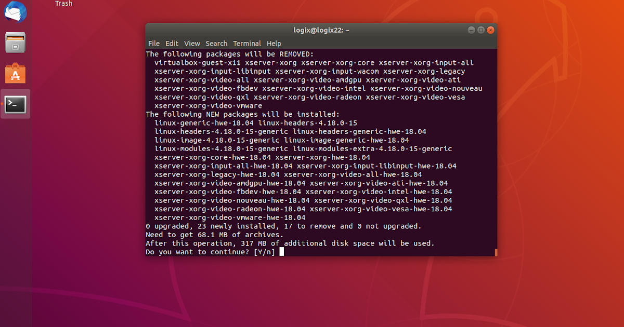Viewport: 624px width, 327px height.
Task: Open the Edit menu
Action: click(172, 43)
